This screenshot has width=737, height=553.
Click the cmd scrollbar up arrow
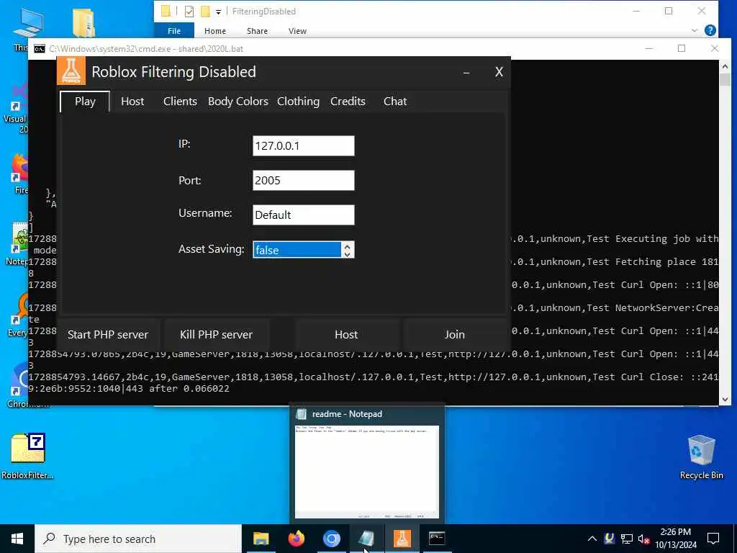(725, 66)
